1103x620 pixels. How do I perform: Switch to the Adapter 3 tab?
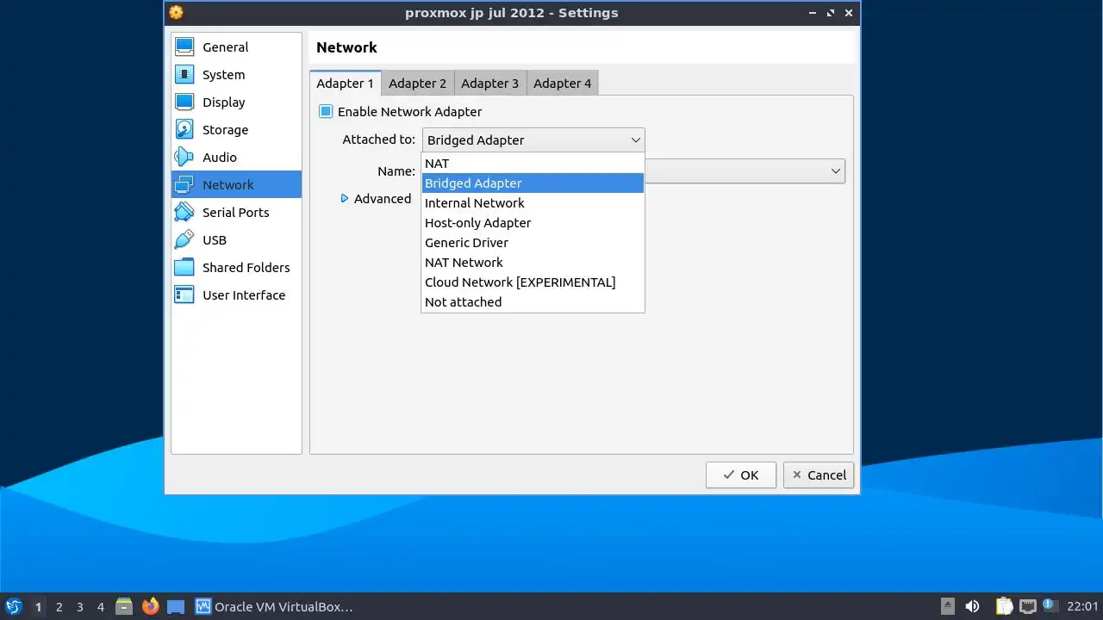click(x=489, y=83)
